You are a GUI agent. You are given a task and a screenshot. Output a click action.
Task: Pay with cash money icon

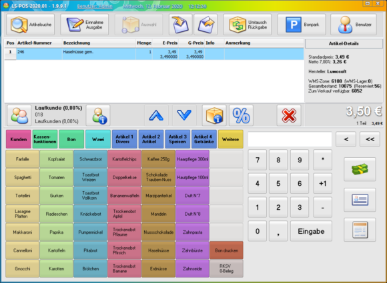[x=360, y=169]
